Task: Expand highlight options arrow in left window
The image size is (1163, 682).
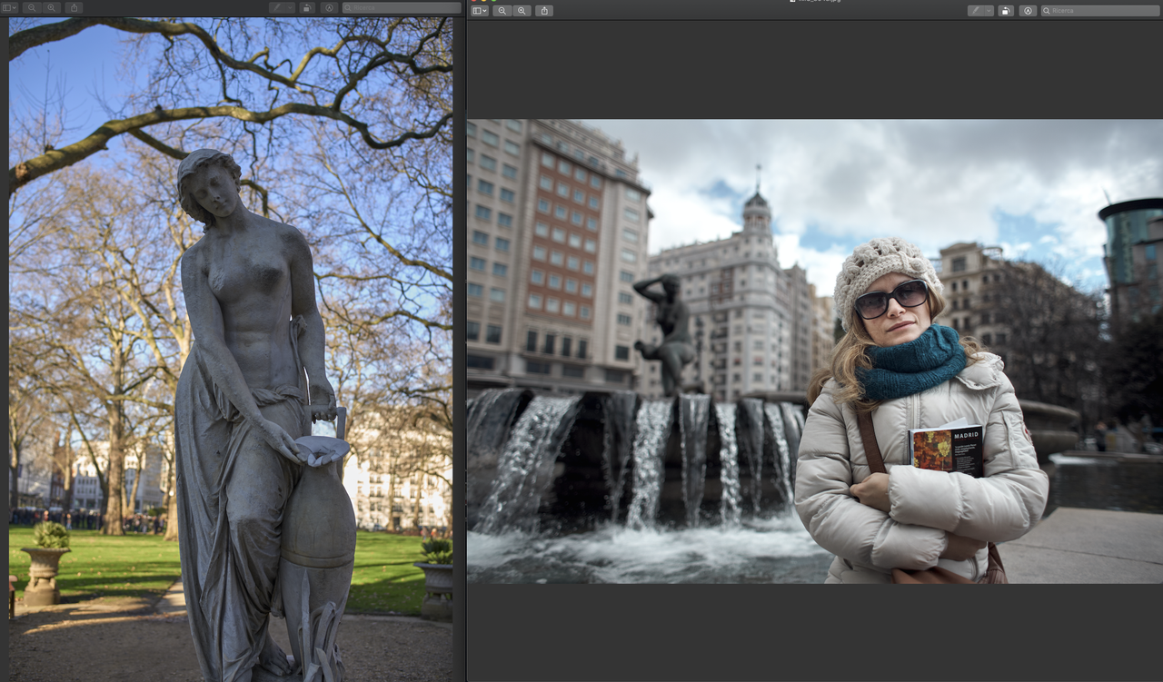Action: (290, 7)
